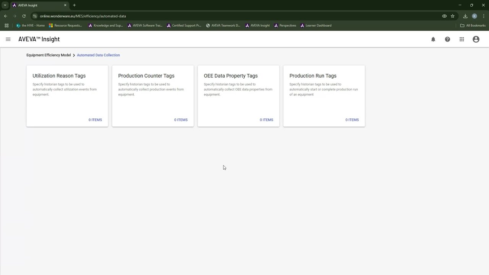This screenshot has height=275, width=489.
Task: Open the bookmarks bar apps grid icon
Action: click(x=6, y=26)
